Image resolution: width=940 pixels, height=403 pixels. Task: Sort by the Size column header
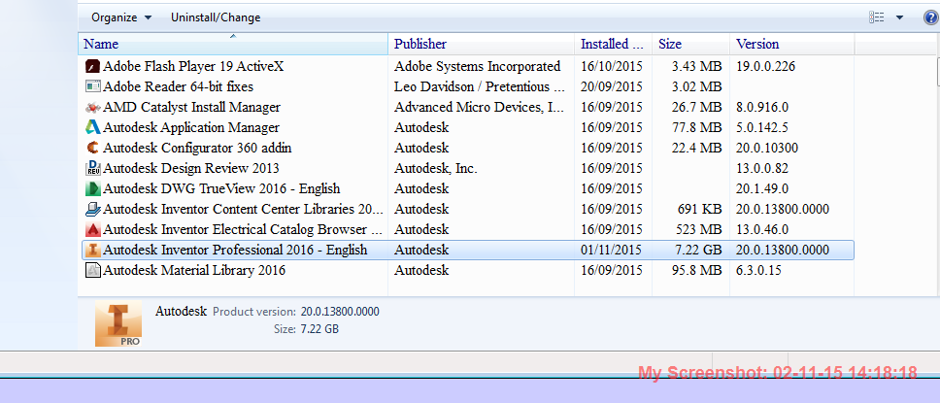690,44
